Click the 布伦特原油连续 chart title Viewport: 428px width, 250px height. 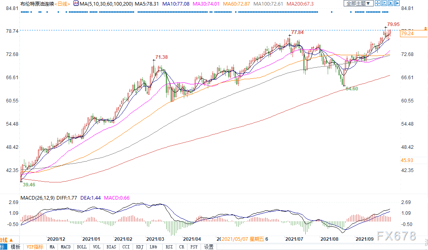tap(37, 4)
